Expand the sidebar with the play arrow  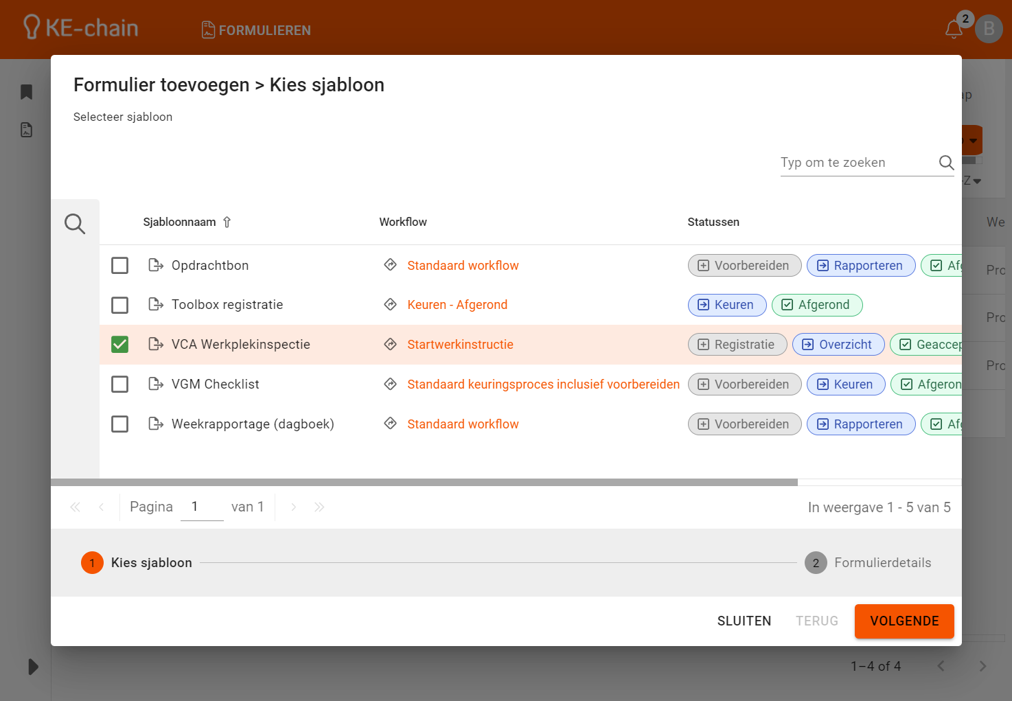tap(32, 667)
